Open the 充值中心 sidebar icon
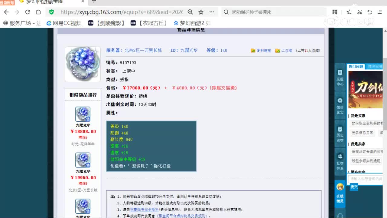 pos(340,78)
